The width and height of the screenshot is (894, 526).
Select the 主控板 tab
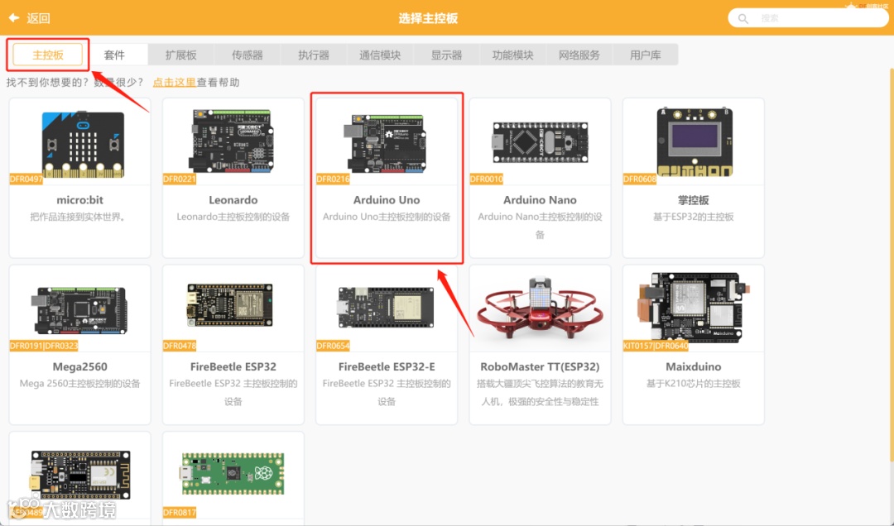point(48,55)
